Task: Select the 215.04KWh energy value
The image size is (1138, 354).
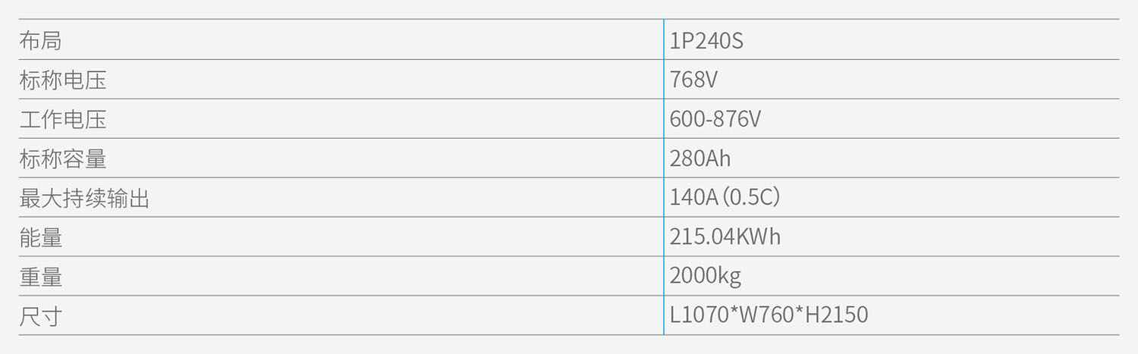Action: pos(725,237)
